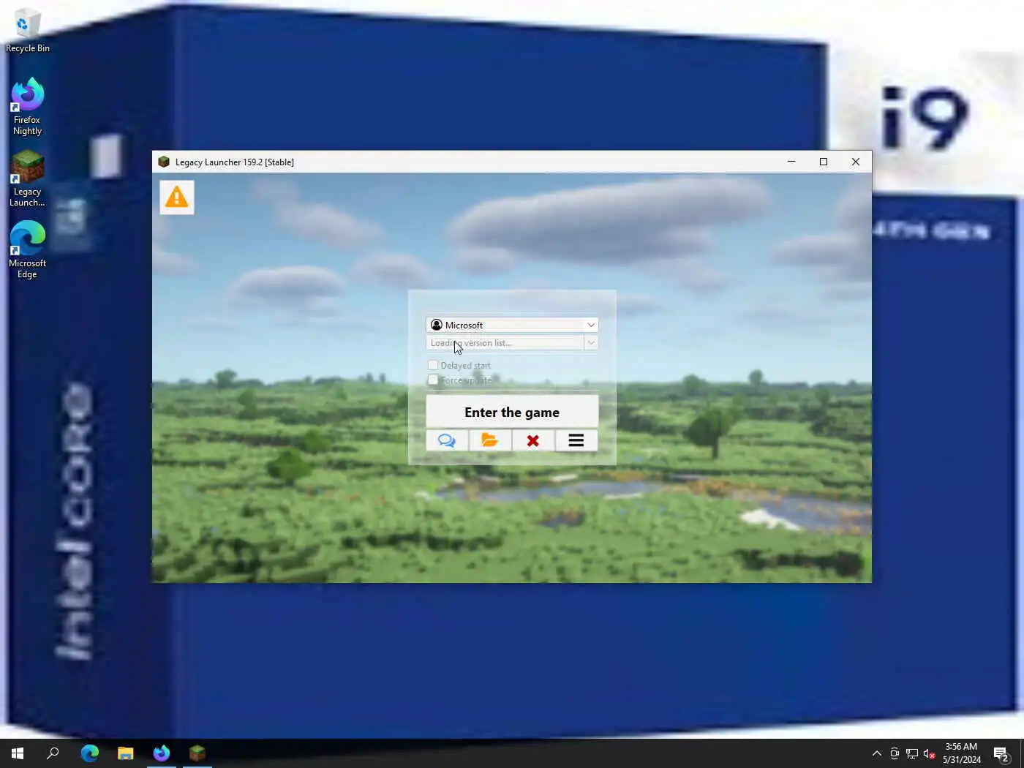
Task: Expand the version list dropdown arrow
Action: tap(591, 342)
